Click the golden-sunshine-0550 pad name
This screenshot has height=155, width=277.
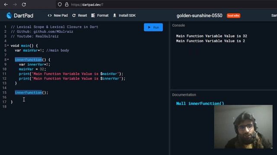pyautogui.click(x=199, y=15)
